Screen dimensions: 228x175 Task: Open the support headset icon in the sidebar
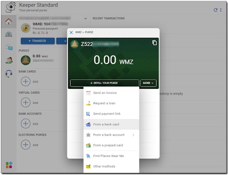(9, 73)
